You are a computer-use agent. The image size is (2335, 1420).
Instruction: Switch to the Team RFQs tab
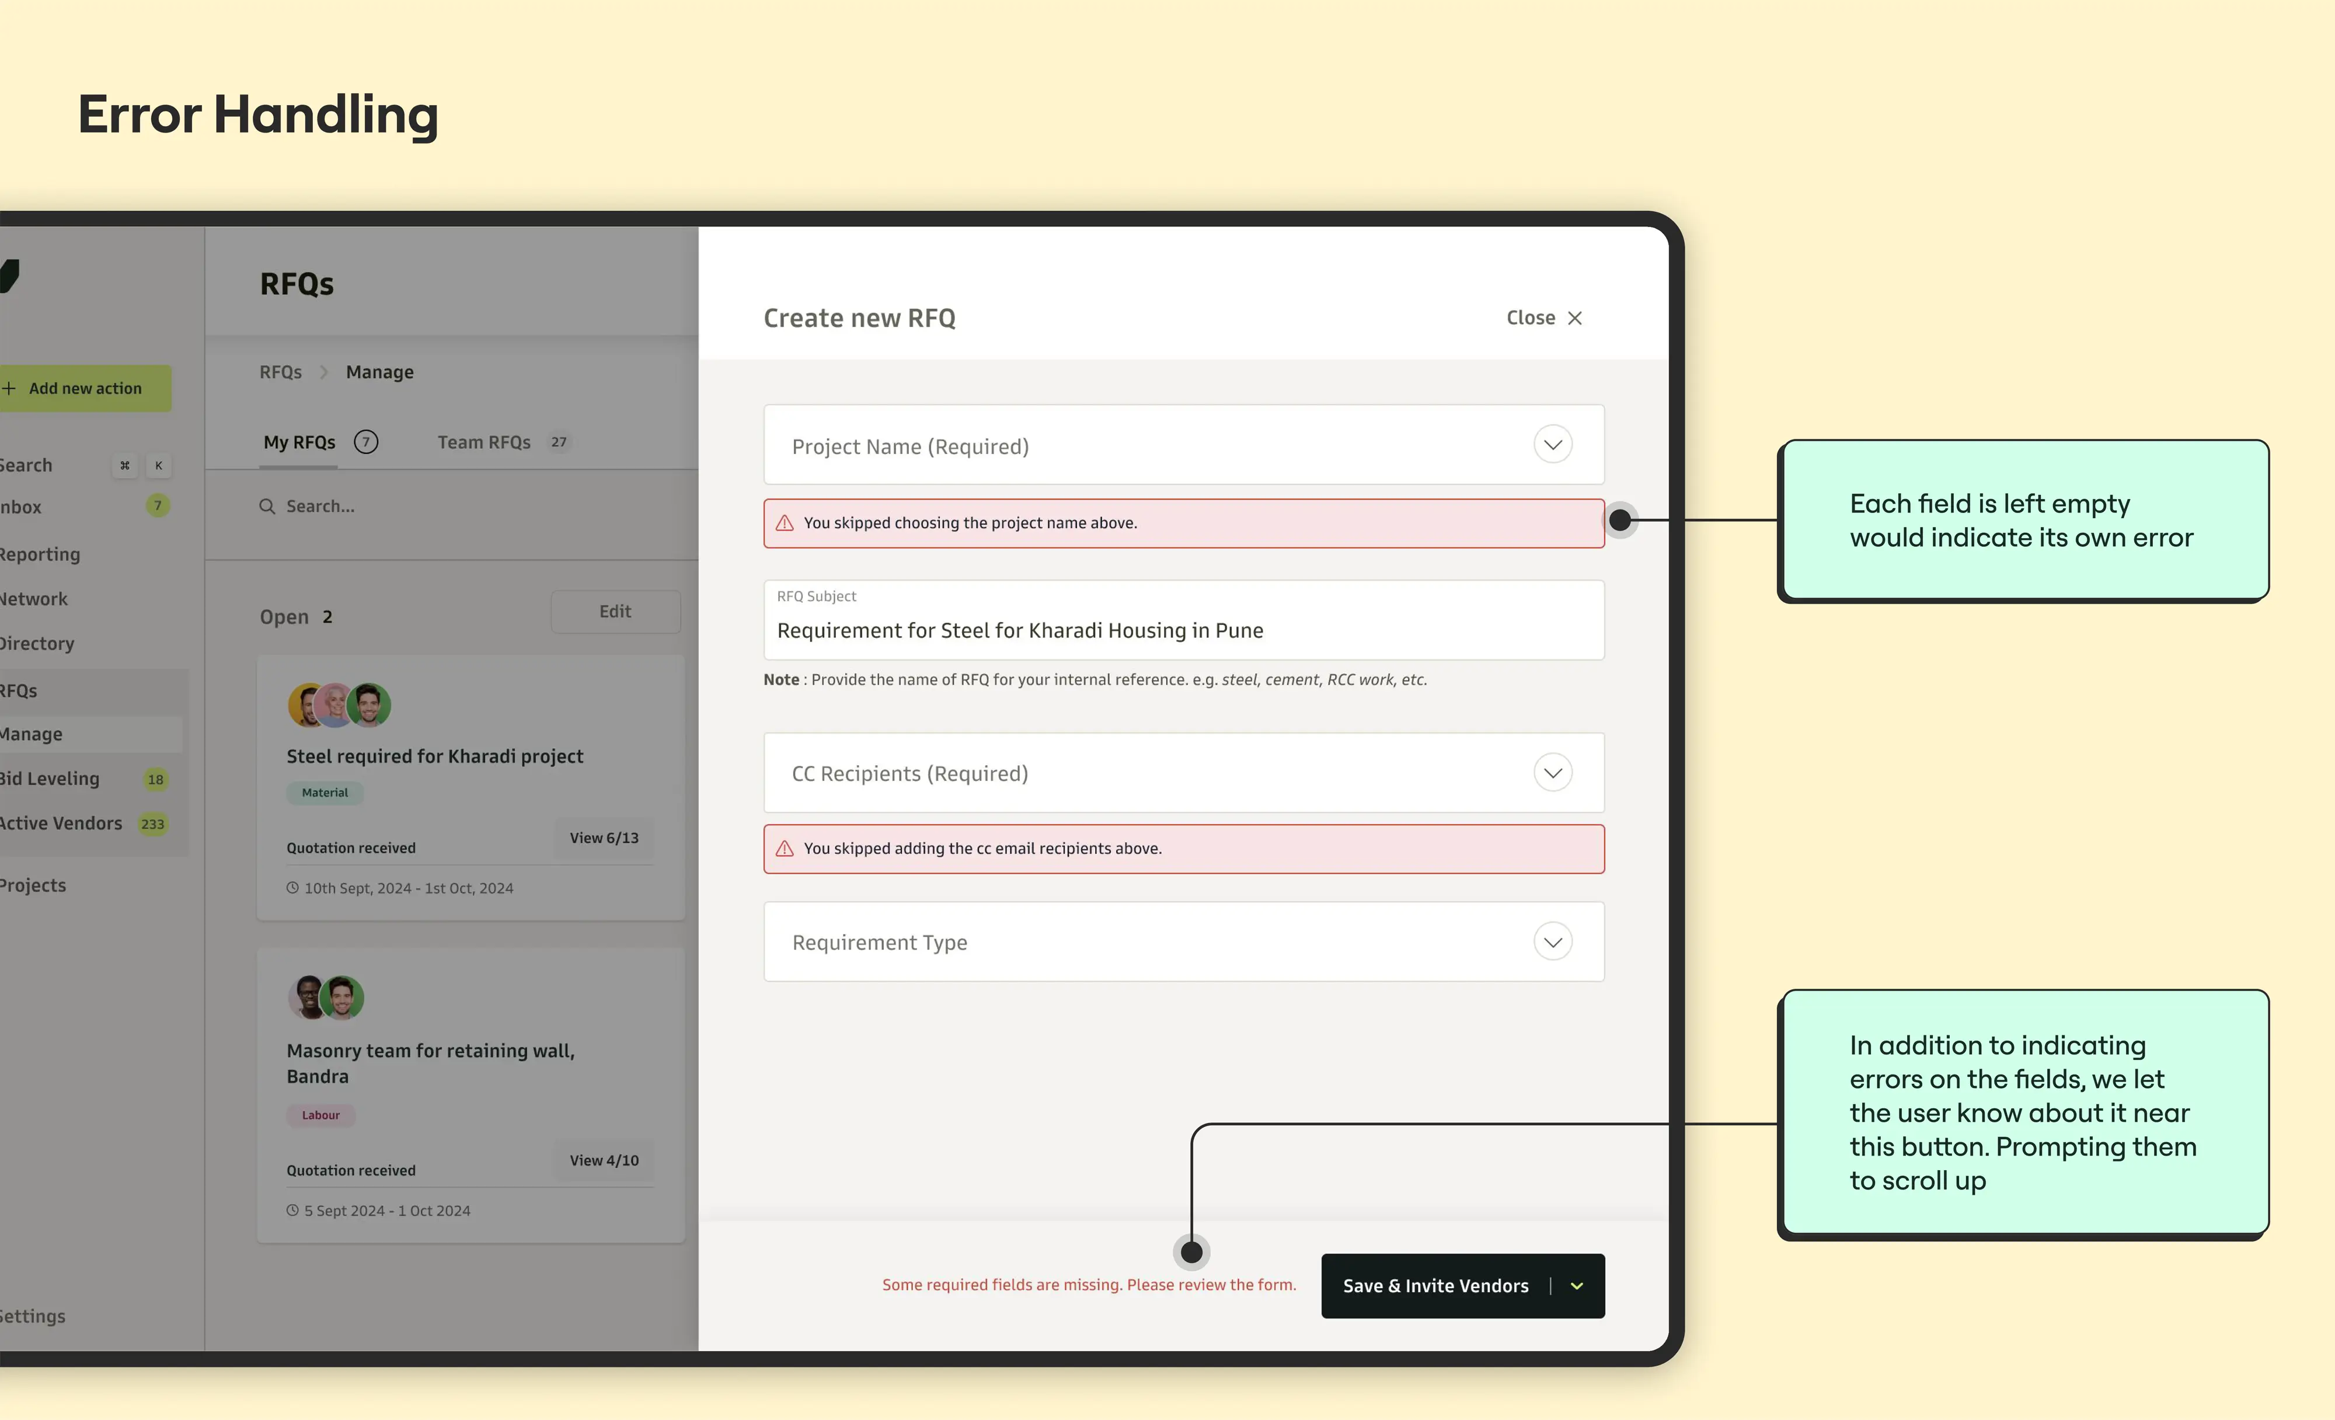point(485,442)
